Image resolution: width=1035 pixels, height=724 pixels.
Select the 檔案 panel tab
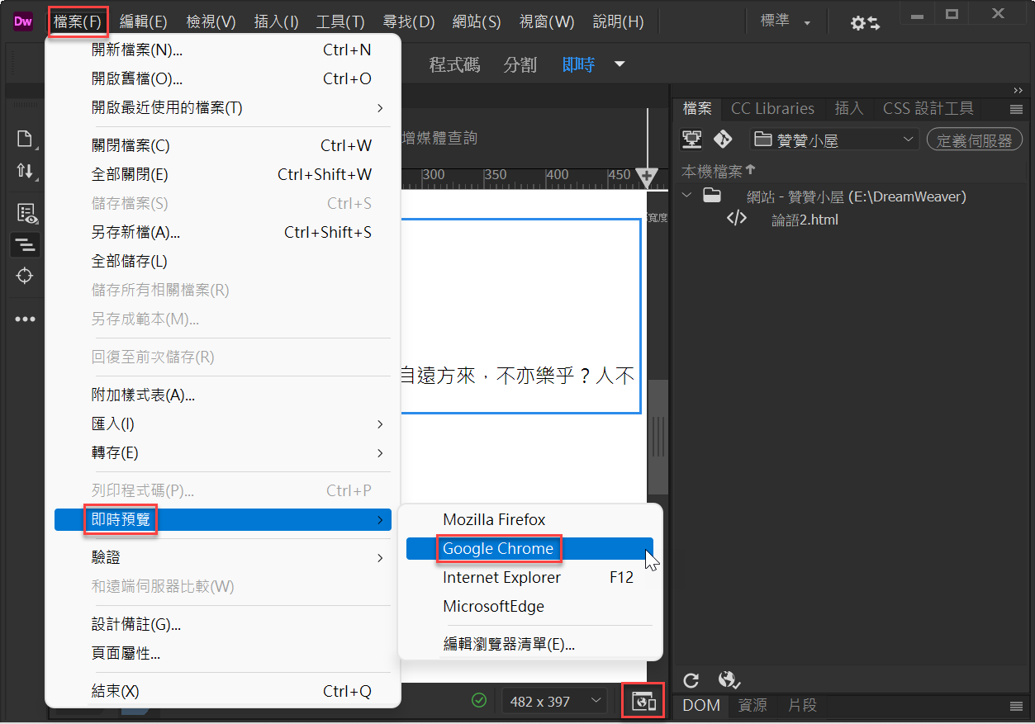(697, 108)
